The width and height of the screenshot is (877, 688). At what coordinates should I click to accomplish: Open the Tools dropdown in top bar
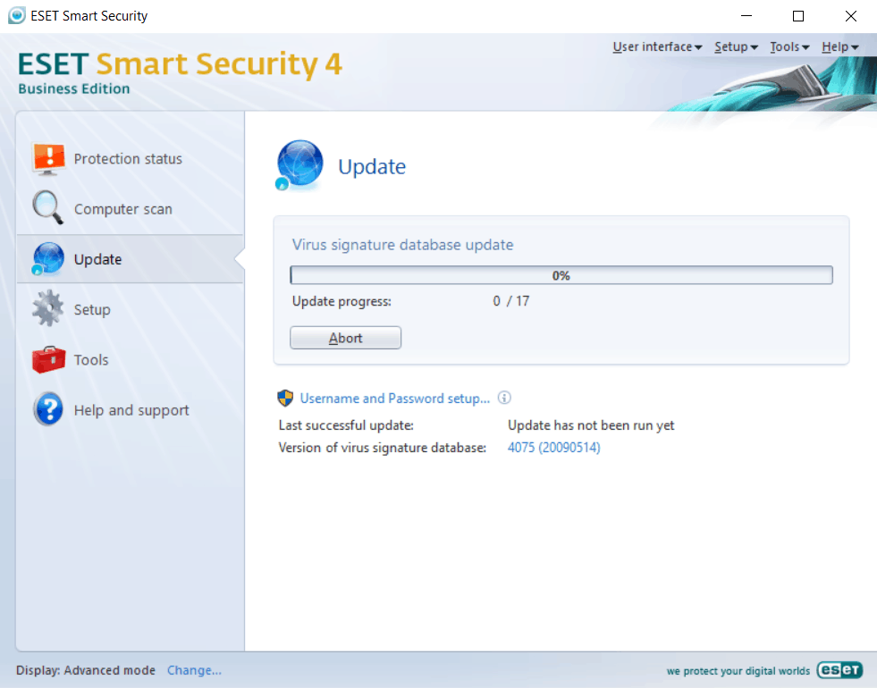(789, 47)
